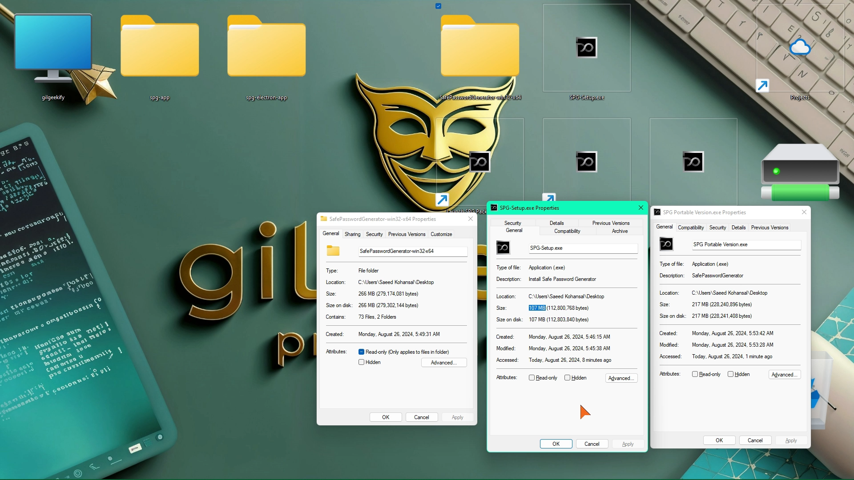Click the Launch SPG Pack shortcut icon
This screenshot has height=480, width=854.
click(x=479, y=162)
